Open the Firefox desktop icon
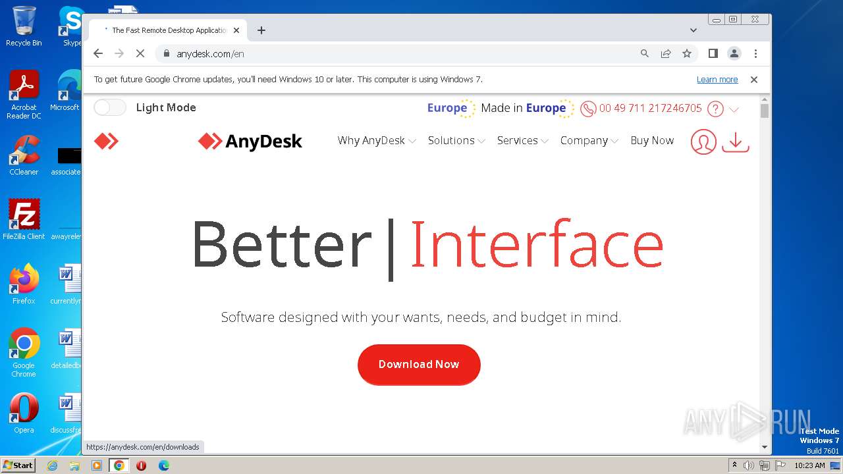 click(x=24, y=284)
